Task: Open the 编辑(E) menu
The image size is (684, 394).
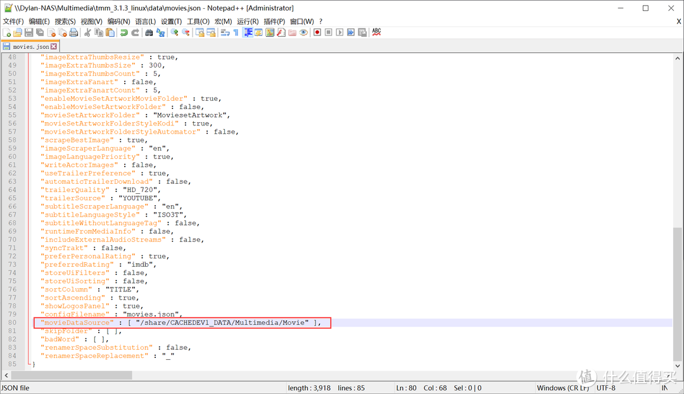Action: point(39,22)
